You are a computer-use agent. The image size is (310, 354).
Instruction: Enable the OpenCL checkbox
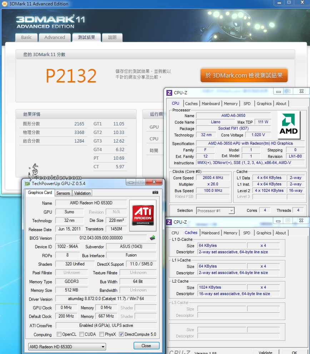[59, 334]
